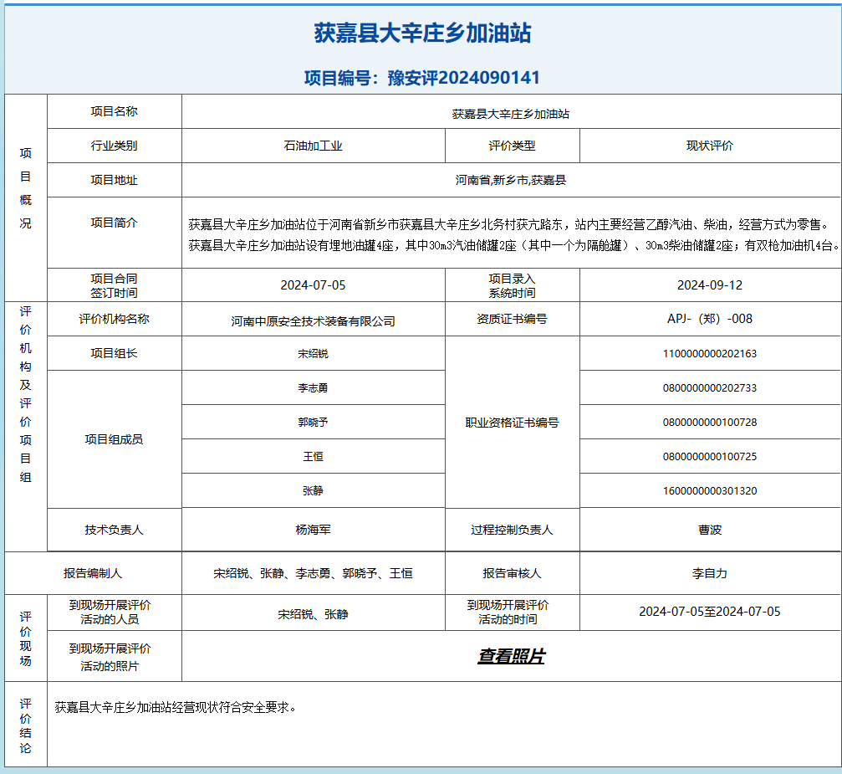The image size is (842, 774).
Task: Click the 技术负责人 label
Action: (114, 530)
